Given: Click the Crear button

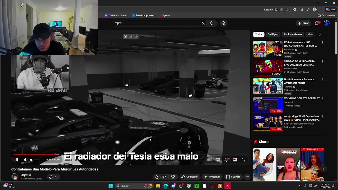Looking at the screenshot, I should point(303,23).
